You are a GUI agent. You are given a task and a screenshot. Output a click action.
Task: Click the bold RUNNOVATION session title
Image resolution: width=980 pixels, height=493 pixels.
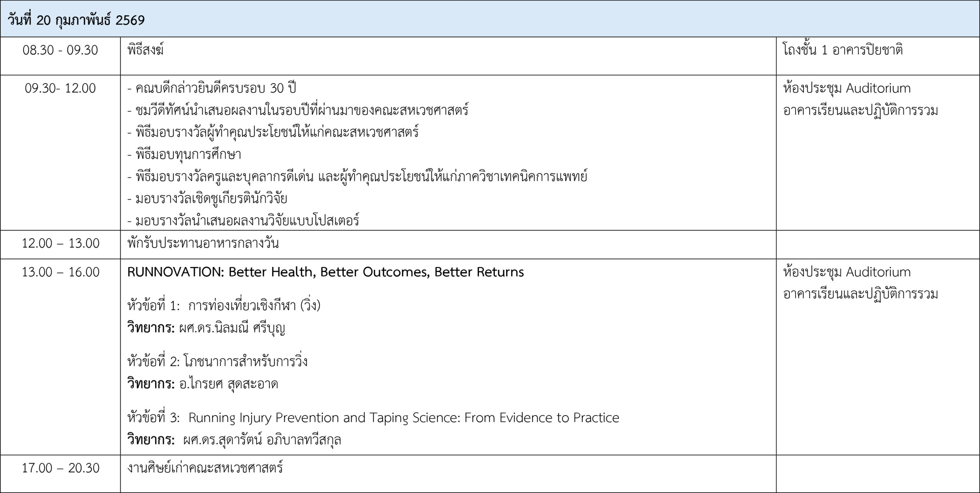(x=325, y=272)
